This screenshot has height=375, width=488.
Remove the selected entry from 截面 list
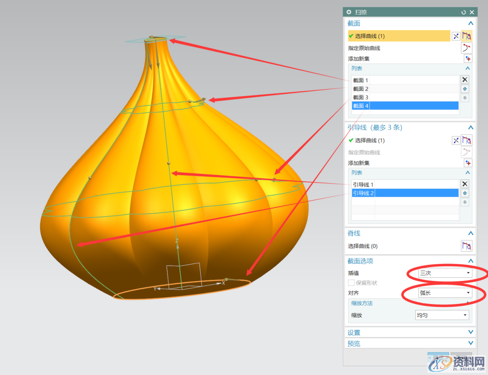465,80
